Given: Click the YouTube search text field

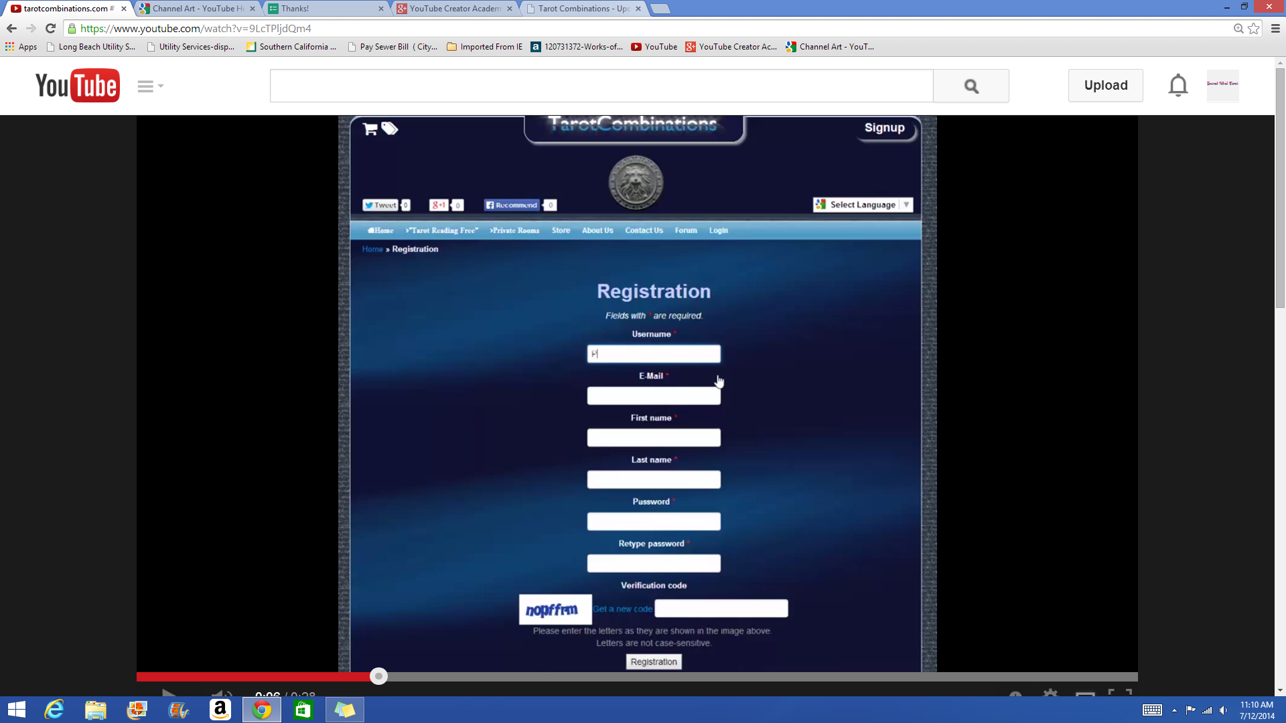Looking at the screenshot, I should tap(601, 86).
